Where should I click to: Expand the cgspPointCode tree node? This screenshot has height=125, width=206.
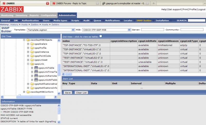28,56
